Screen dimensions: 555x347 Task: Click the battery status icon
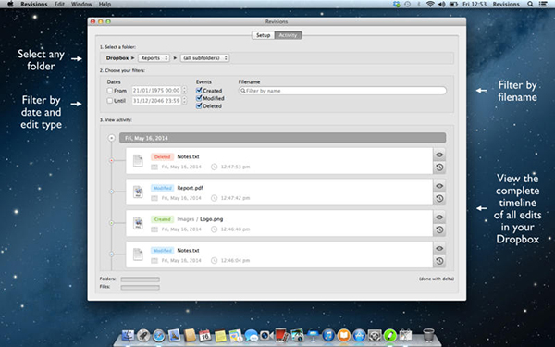(453, 5)
